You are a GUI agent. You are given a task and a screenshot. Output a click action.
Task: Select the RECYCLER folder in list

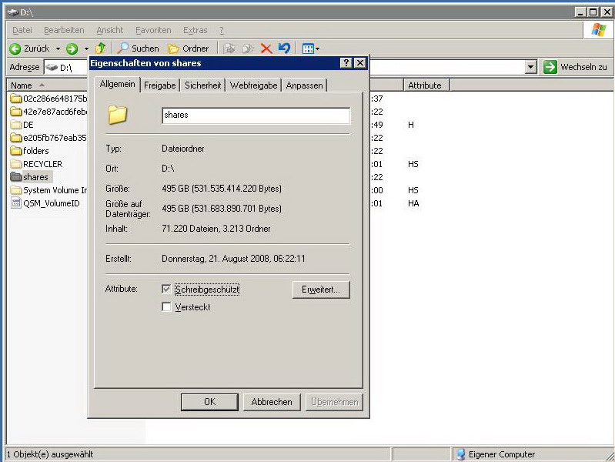tap(42, 164)
